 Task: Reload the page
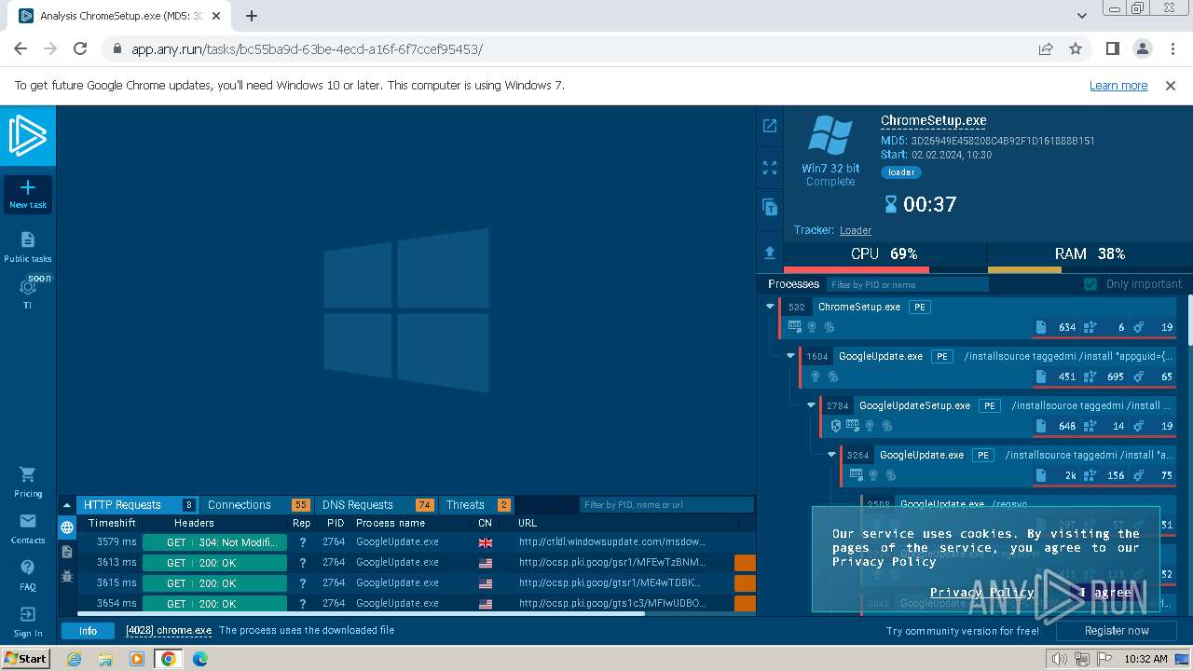pyautogui.click(x=80, y=48)
